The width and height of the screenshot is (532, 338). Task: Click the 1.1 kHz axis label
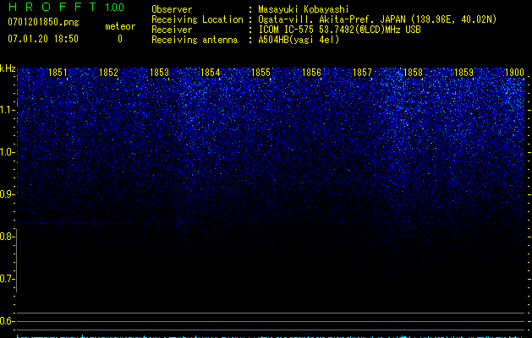(x=8, y=110)
